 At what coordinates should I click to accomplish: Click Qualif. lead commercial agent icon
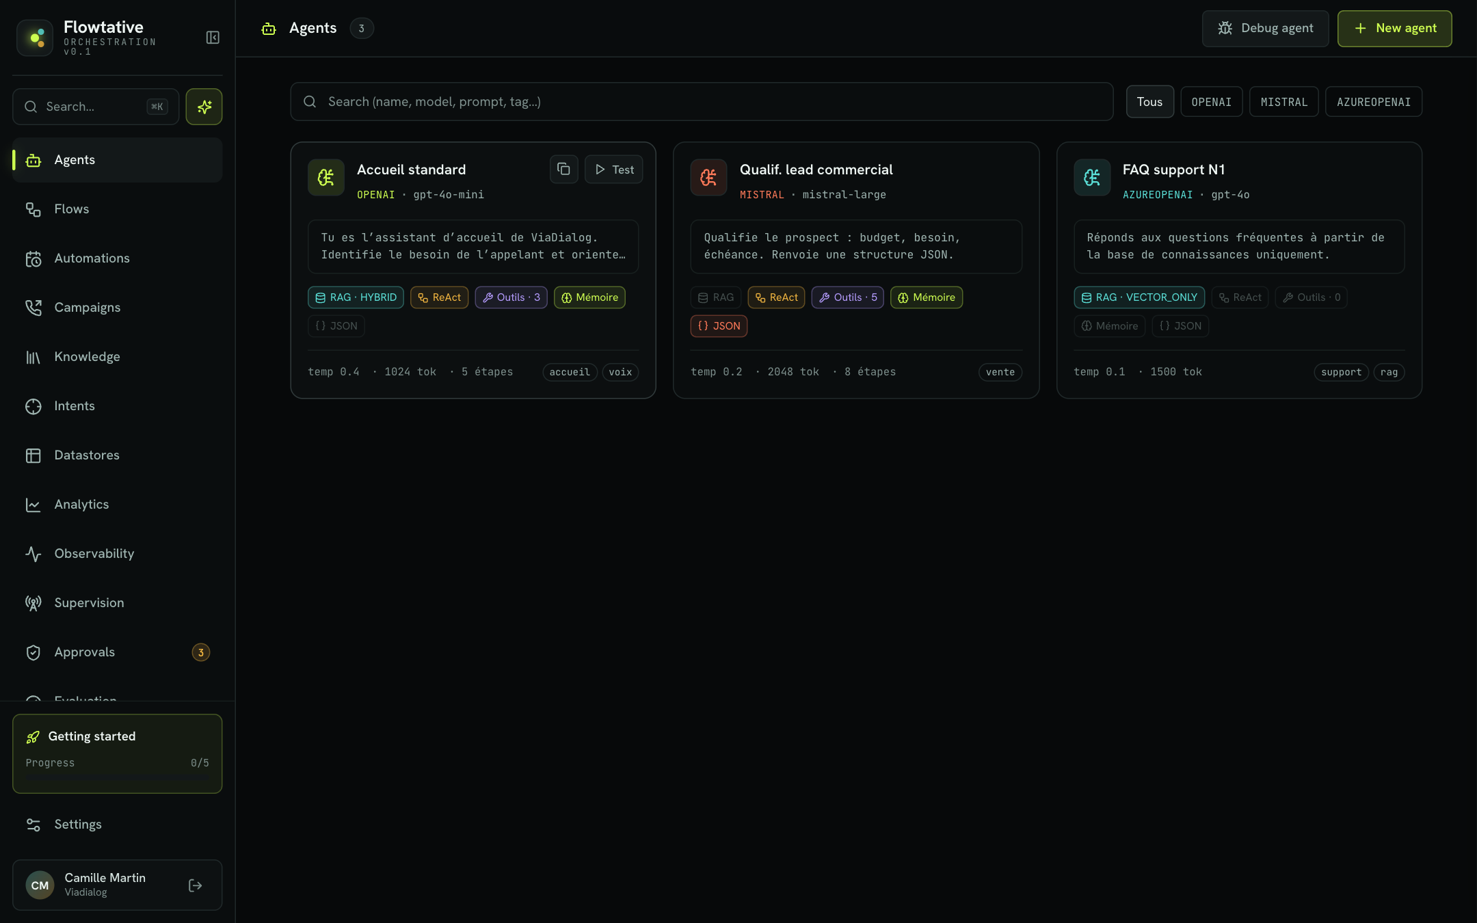click(x=708, y=178)
